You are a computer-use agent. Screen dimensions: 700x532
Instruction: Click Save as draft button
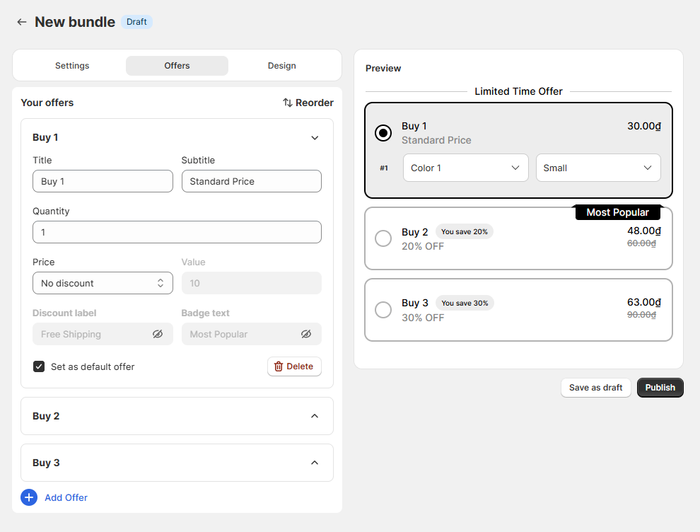(x=595, y=388)
